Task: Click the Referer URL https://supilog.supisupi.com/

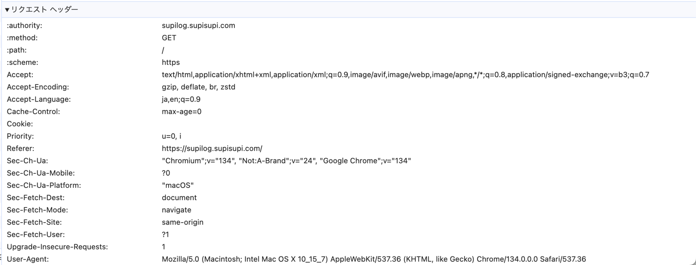Action: [x=212, y=148]
